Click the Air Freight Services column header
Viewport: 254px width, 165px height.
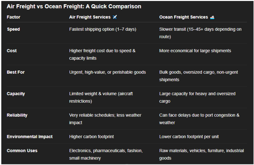point(90,17)
